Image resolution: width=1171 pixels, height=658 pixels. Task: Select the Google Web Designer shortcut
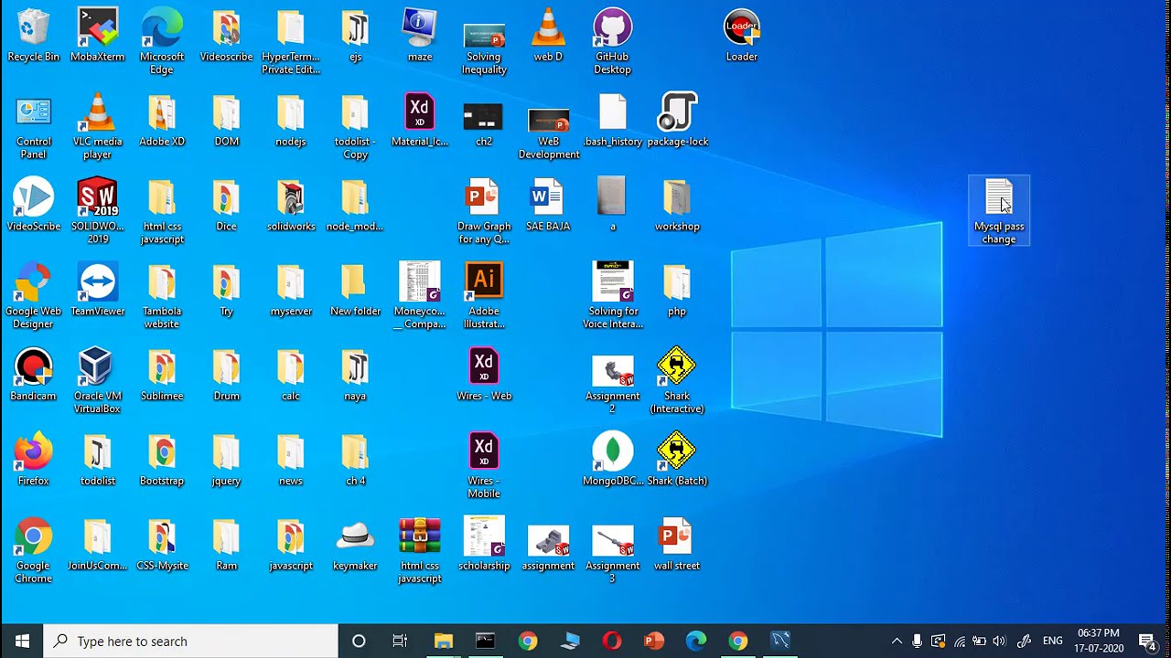click(33, 297)
